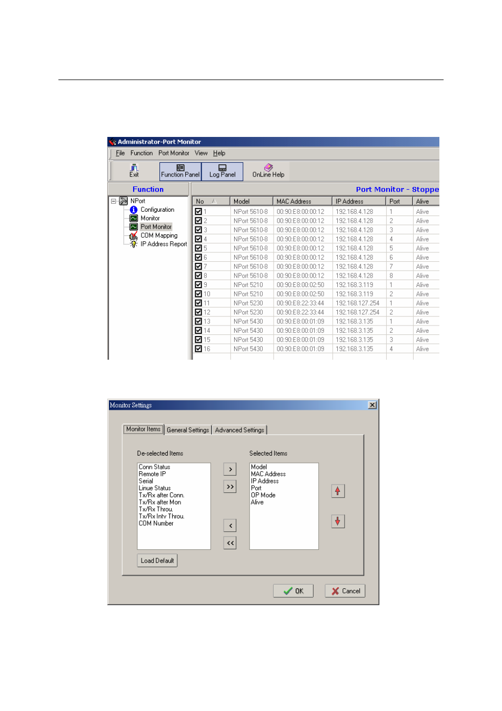Uncheck the checkbox for row 11
502x711 pixels.
pyautogui.click(x=198, y=303)
